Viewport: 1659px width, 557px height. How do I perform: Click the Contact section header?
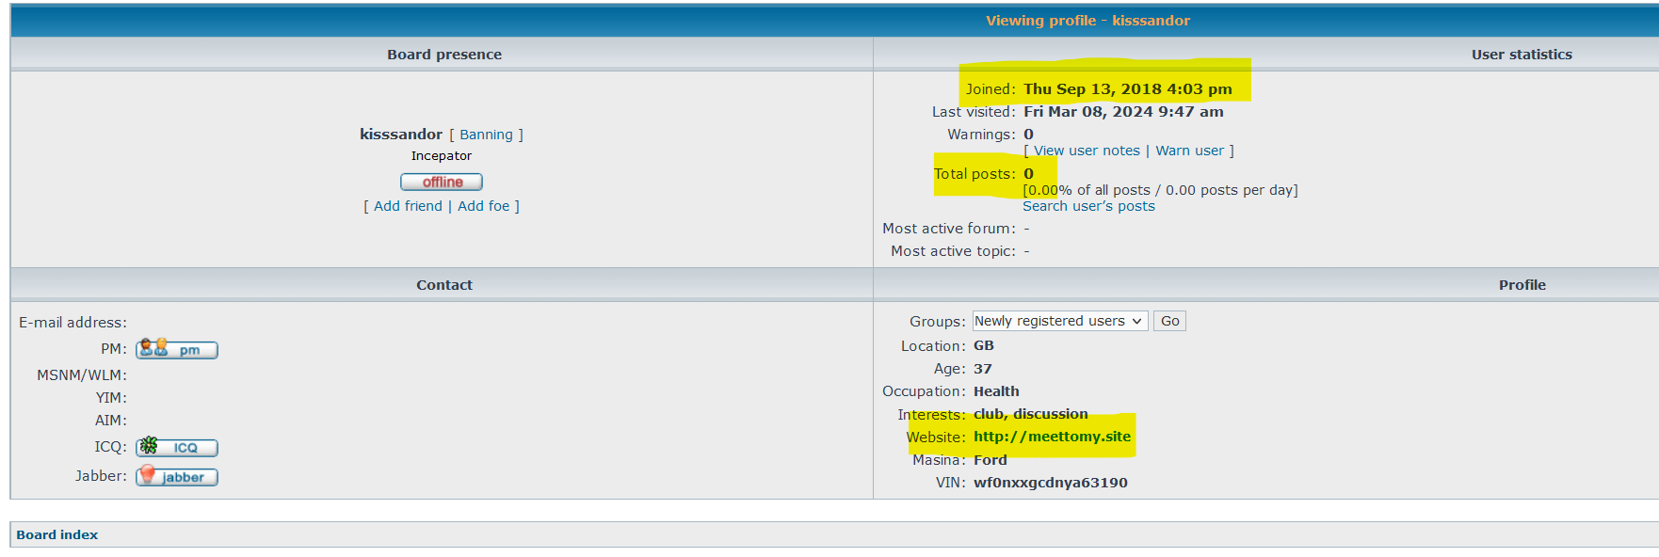point(444,285)
